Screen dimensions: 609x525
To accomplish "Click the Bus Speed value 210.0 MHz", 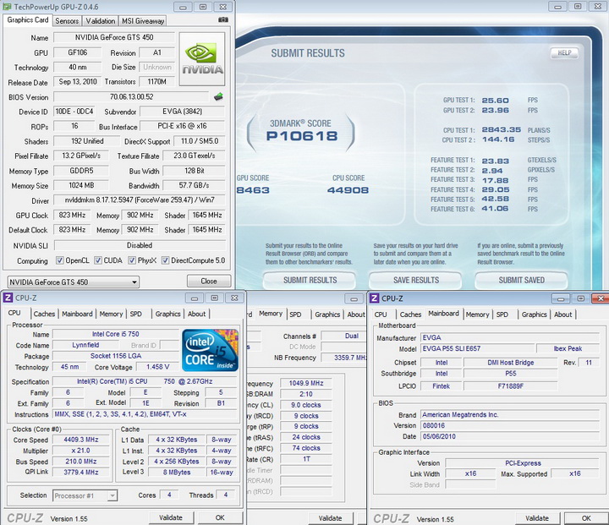I will (81, 462).
